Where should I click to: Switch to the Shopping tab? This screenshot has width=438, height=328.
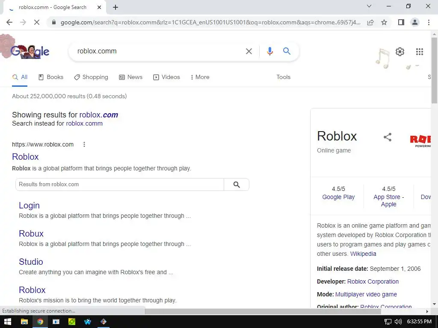click(91, 77)
